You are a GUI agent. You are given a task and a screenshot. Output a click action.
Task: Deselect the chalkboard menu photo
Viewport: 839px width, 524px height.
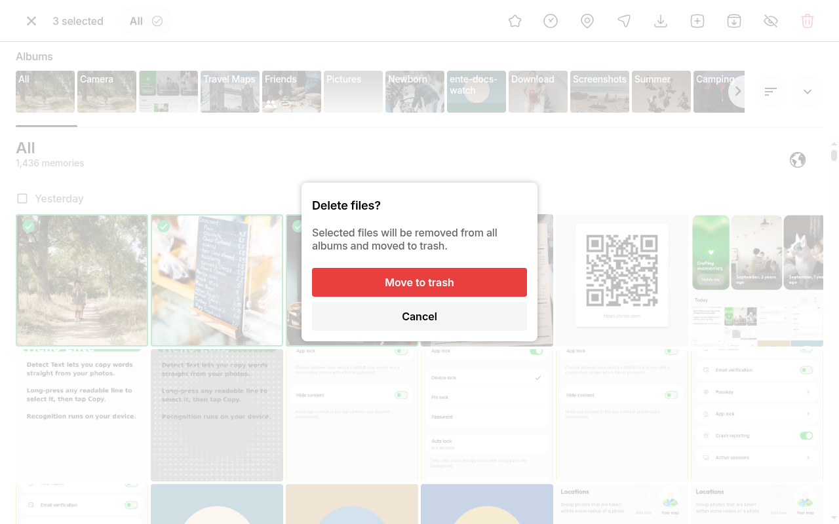point(217,280)
